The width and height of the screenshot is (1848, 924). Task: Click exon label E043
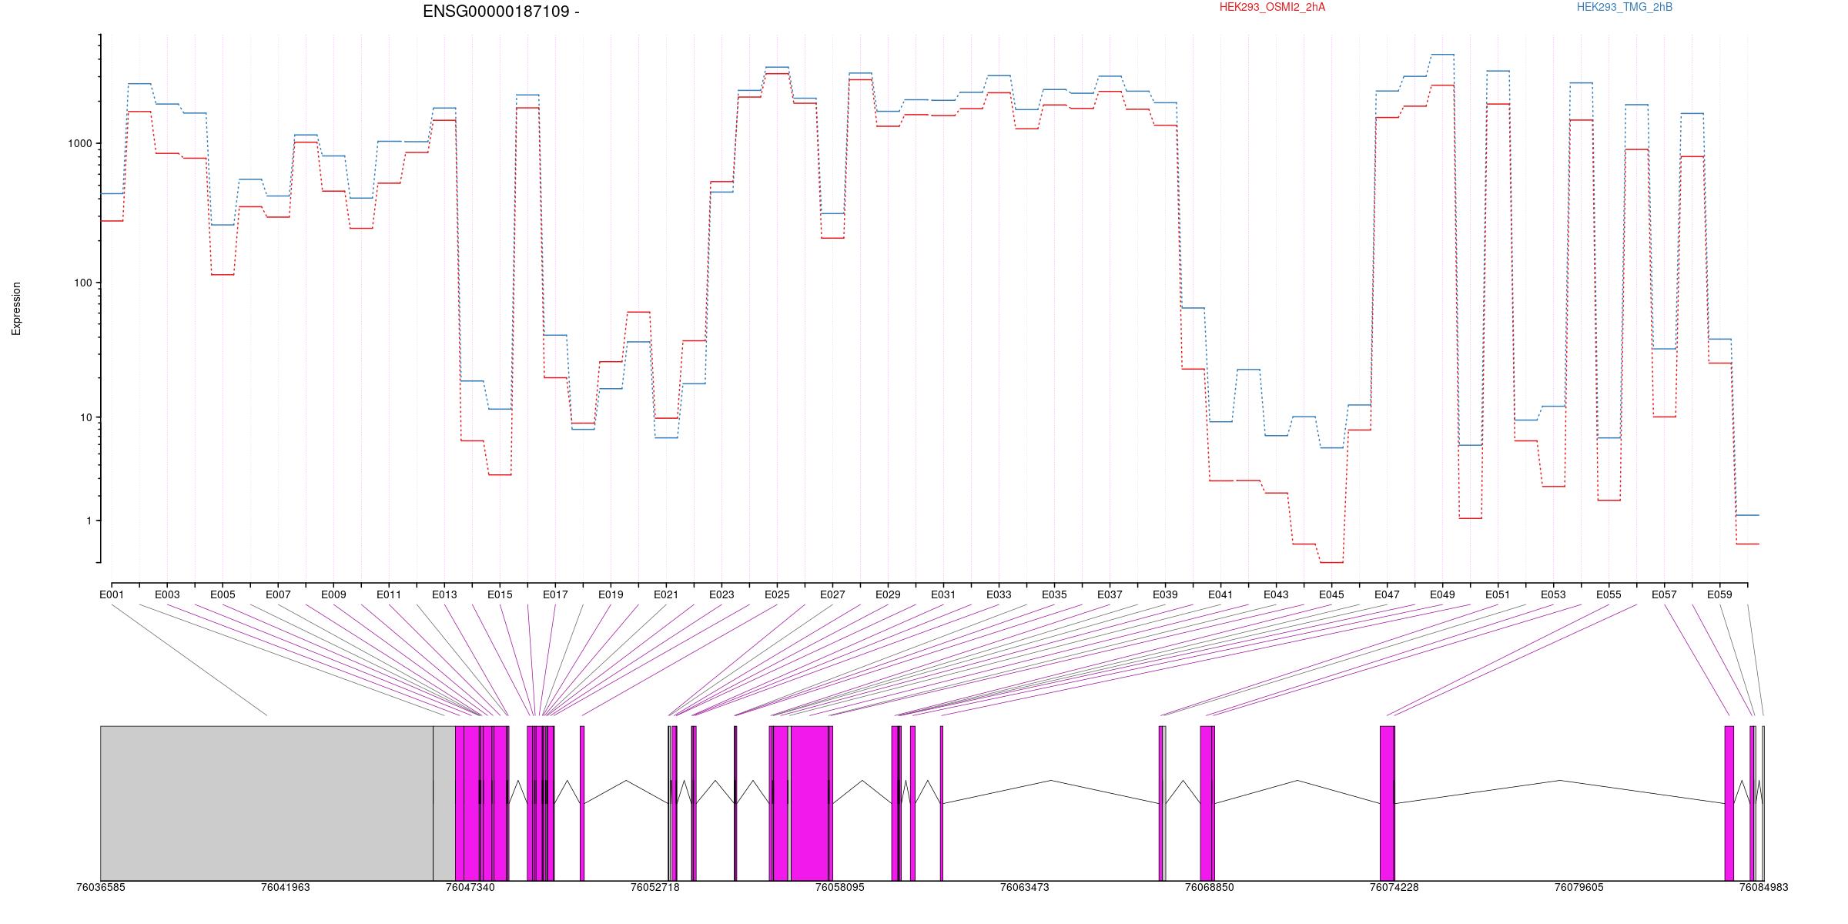point(1276,594)
